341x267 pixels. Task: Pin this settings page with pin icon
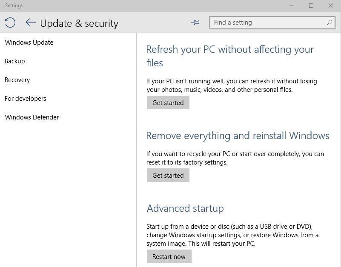(x=195, y=22)
